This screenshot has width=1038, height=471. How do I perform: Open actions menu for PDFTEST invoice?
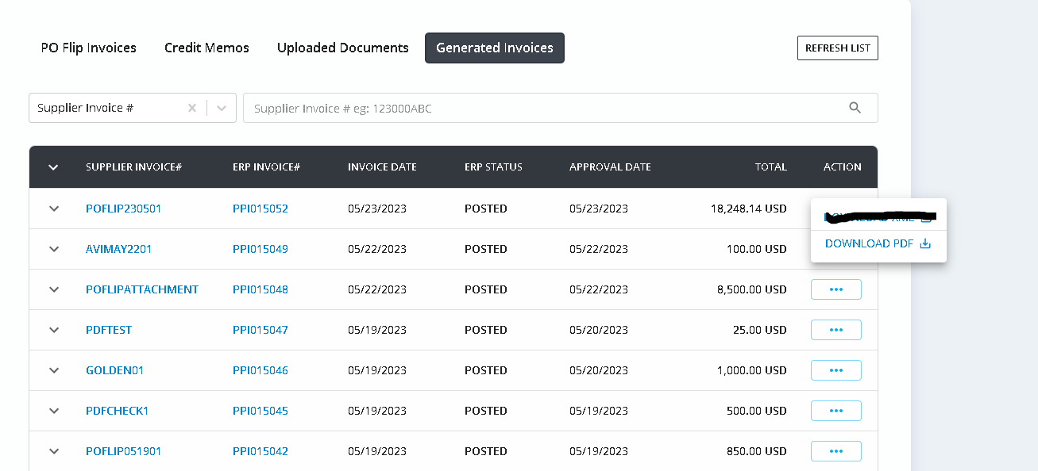click(x=835, y=330)
